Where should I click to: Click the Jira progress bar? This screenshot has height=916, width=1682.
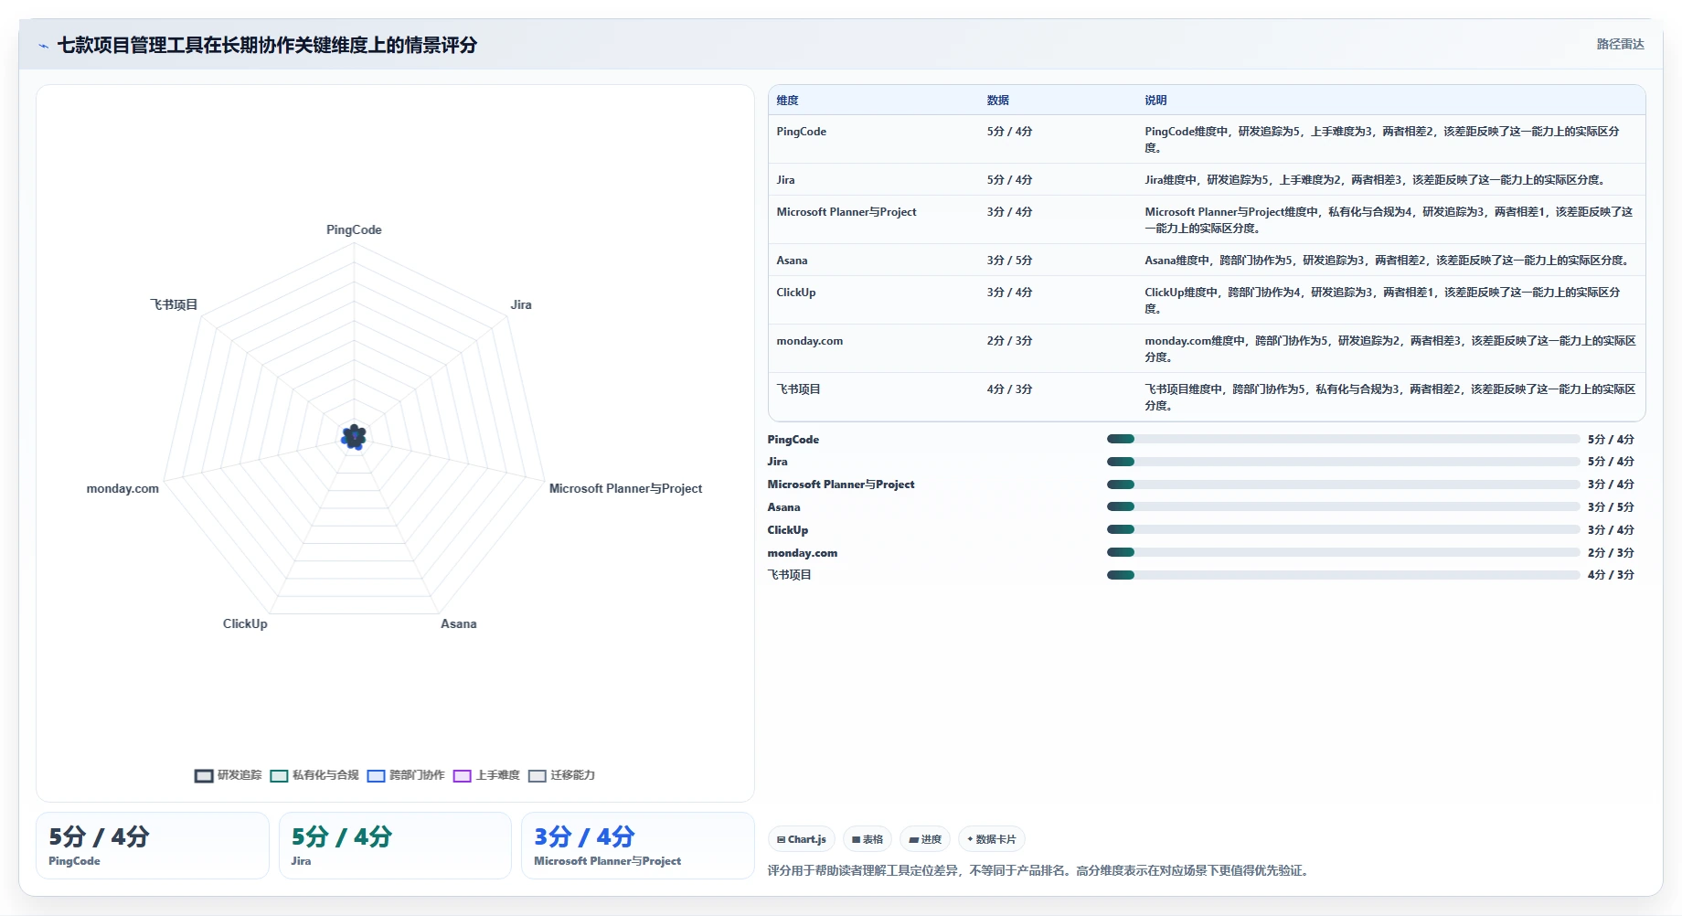tap(1343, 462)
